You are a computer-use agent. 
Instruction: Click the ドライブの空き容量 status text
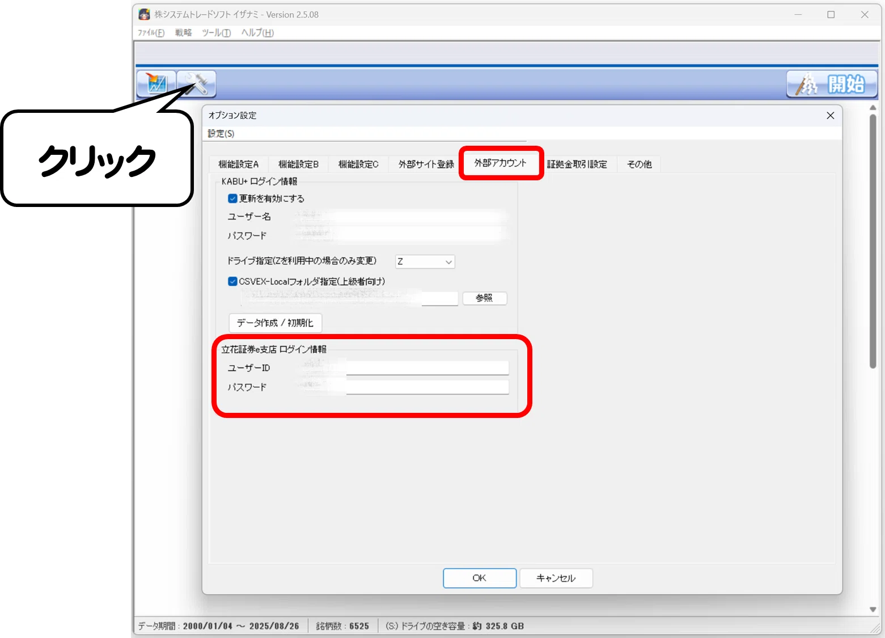(455, 626)
